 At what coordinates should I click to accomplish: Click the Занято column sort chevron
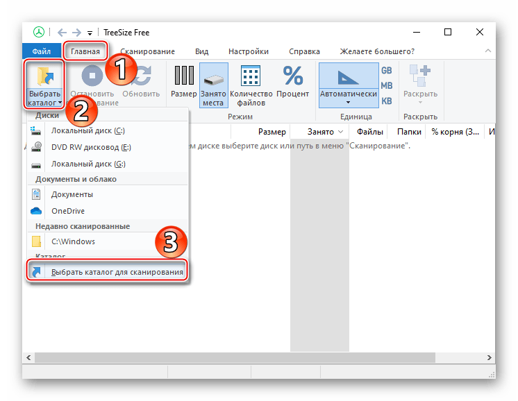click(341, 132)
